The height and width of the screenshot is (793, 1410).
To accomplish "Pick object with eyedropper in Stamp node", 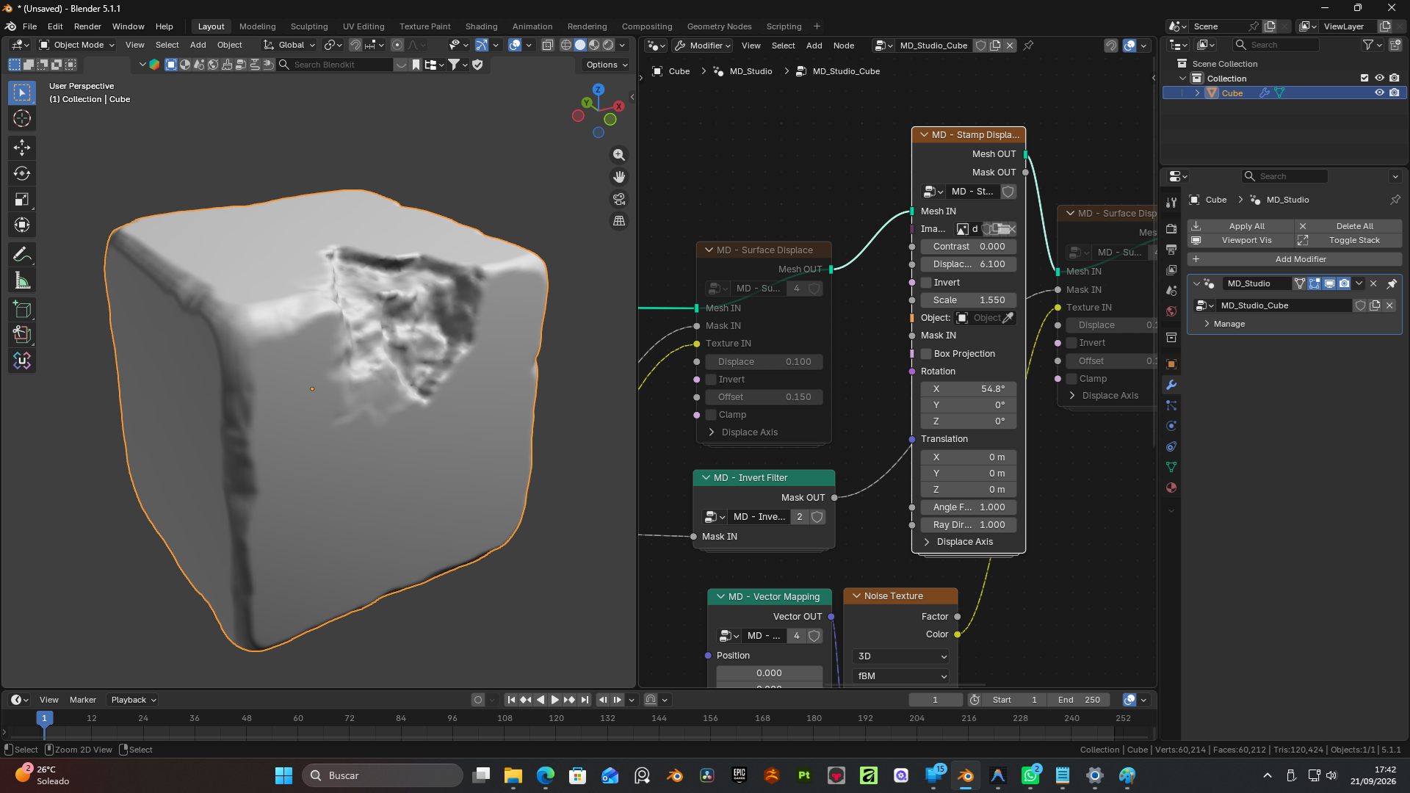I will tap(1008, 318).
